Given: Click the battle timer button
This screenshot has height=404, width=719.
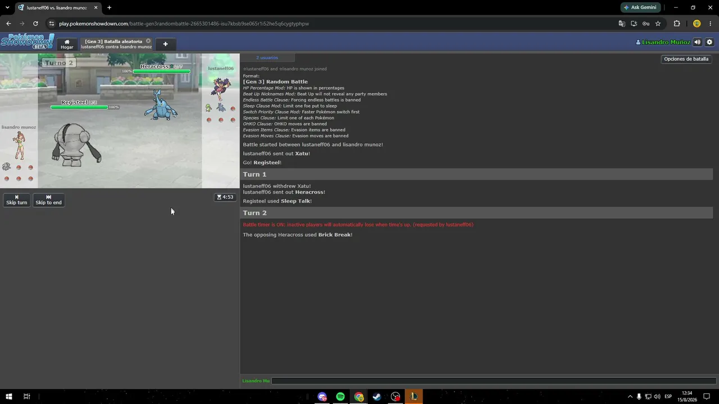Looking at the screenshot, I should tap(225, 197).
